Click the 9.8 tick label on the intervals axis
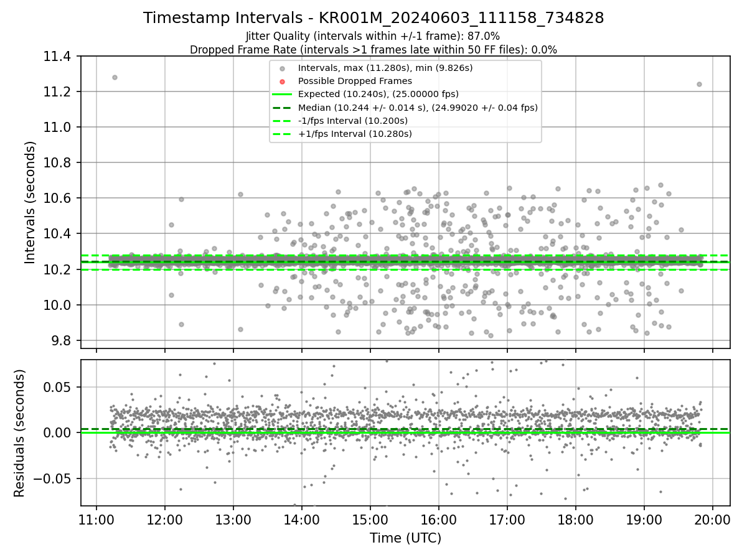This screenshot has width=747, height=560. coord(62,340)
